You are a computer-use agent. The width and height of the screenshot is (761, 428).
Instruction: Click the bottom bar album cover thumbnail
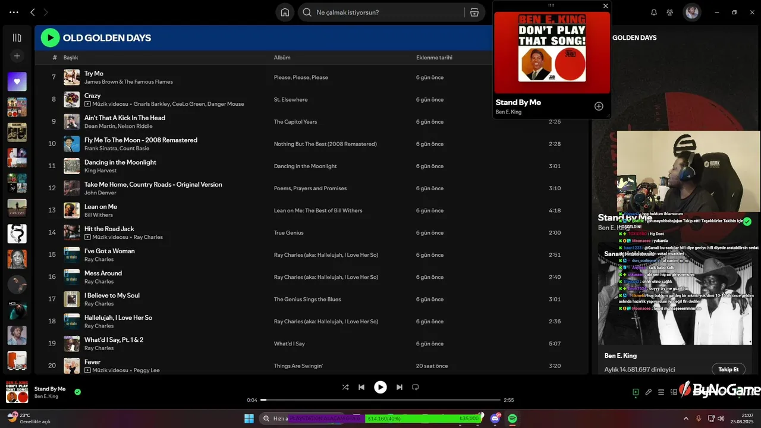[17, 392]
